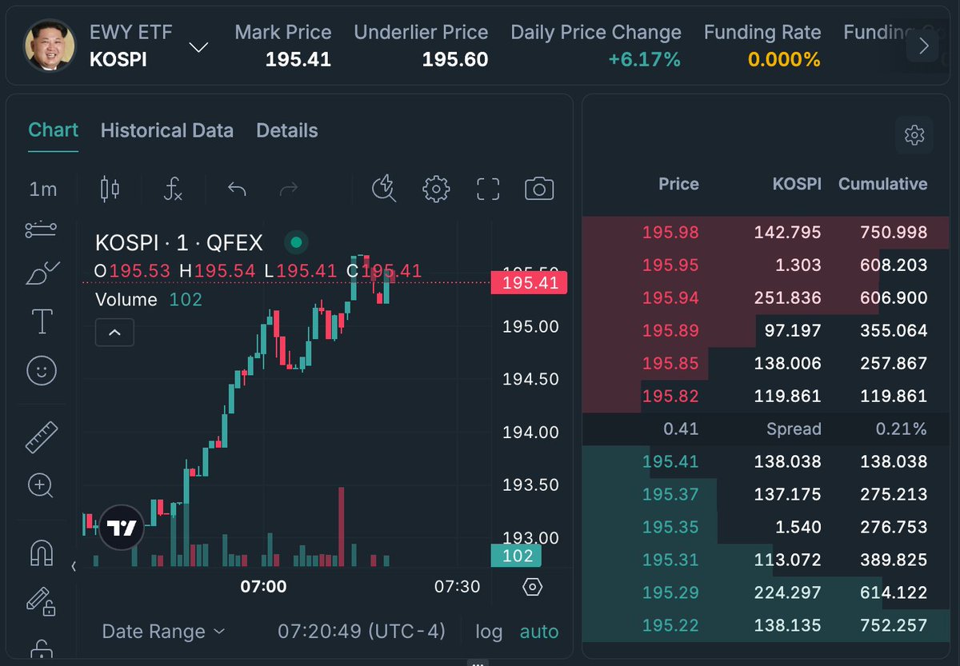Viewport: 960px width, 666px height.
Task: Open chart settings gear
Action: 436,189
